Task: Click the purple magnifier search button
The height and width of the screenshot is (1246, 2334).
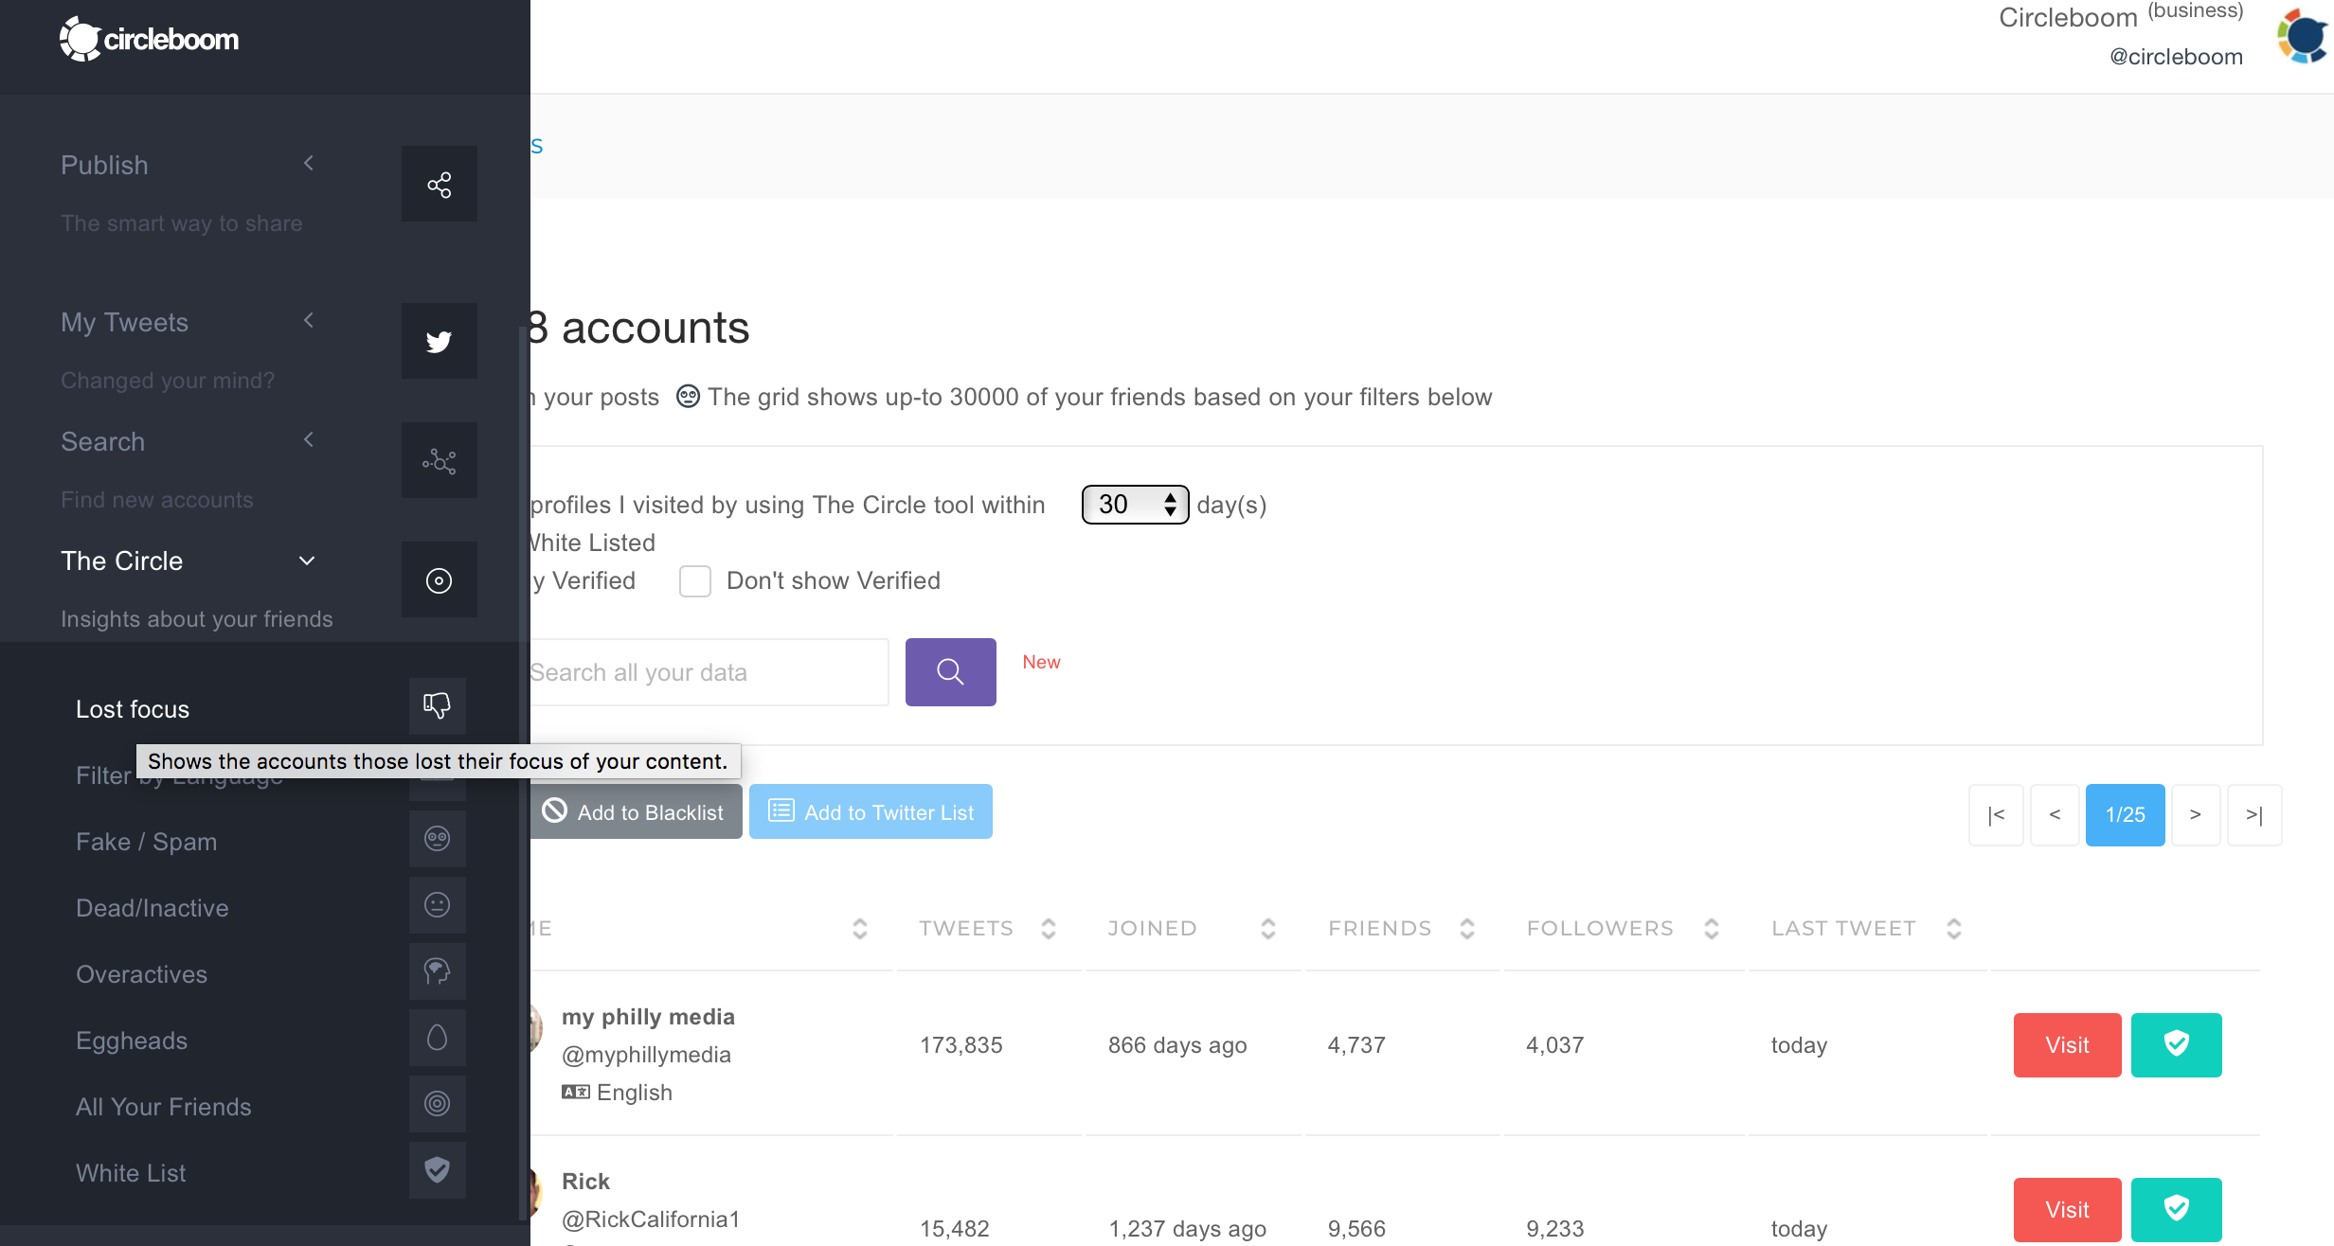Action: [950, 672]
